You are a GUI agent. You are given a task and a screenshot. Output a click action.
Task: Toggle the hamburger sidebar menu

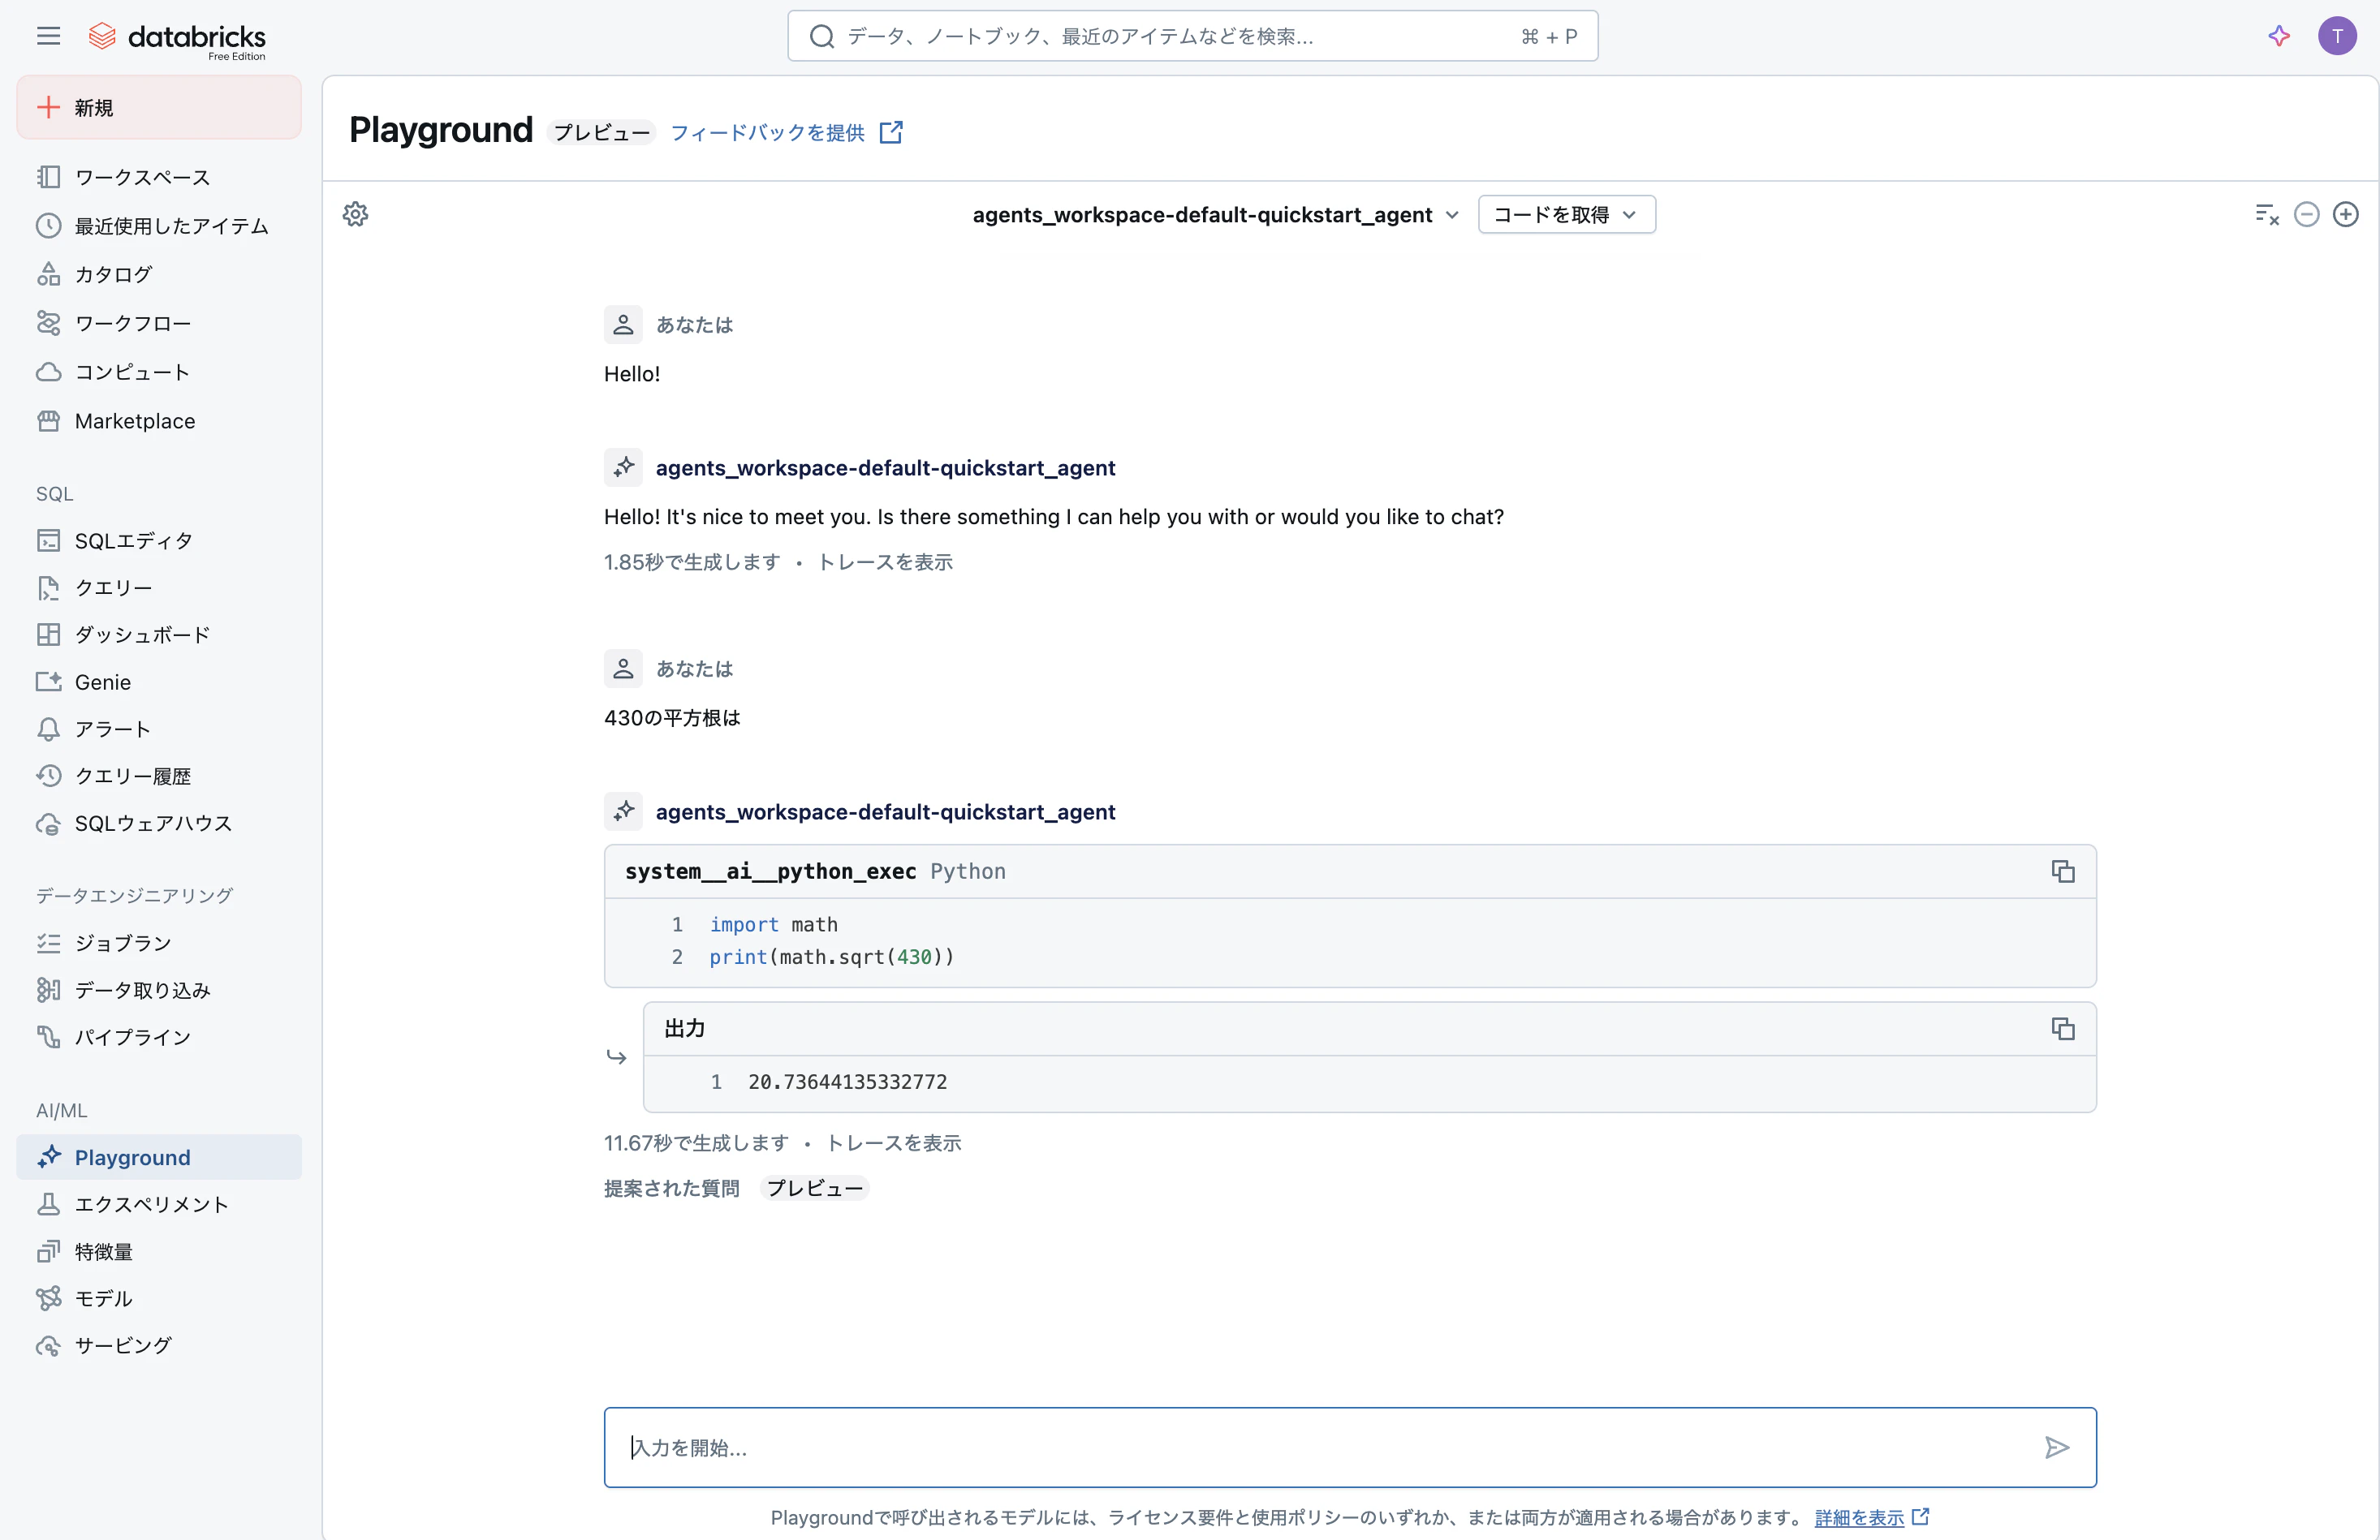click(x=48, y=36)
